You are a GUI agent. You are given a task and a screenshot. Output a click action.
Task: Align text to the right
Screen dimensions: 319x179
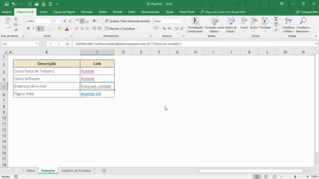pos(87,29)
